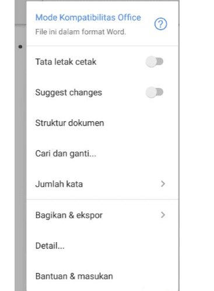The width and height of the screenshot is (214, 291).
Task: Enable the Tata letak cetak switch
Action: click(155, 62)
